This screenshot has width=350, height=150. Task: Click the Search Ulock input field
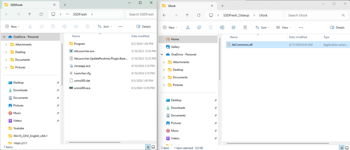click(315, 15)
